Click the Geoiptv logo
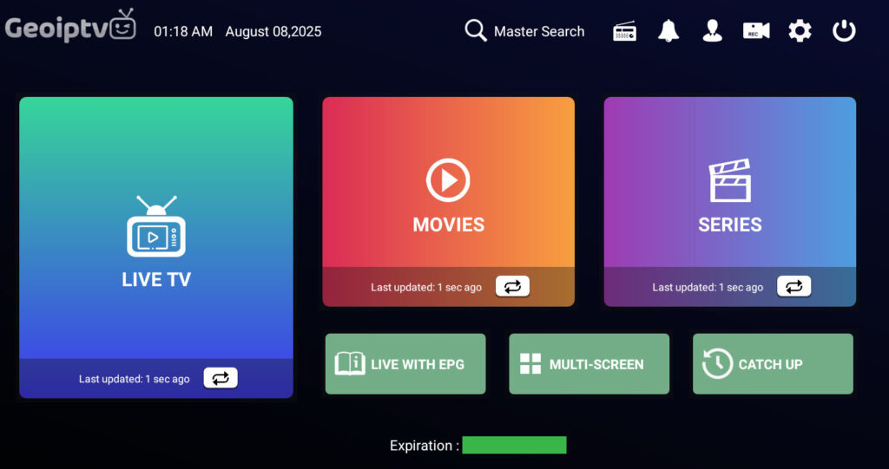 71,27
